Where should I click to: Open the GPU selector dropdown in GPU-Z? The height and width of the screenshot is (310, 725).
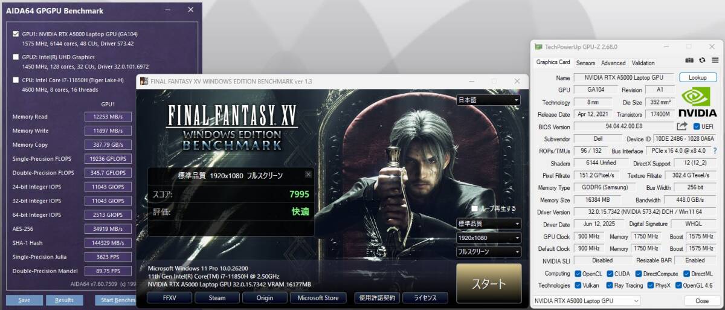[587, 300]
